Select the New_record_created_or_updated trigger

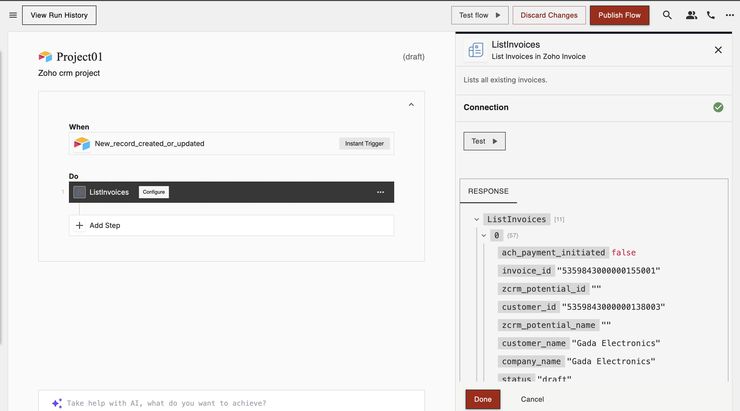click(231, 143)
